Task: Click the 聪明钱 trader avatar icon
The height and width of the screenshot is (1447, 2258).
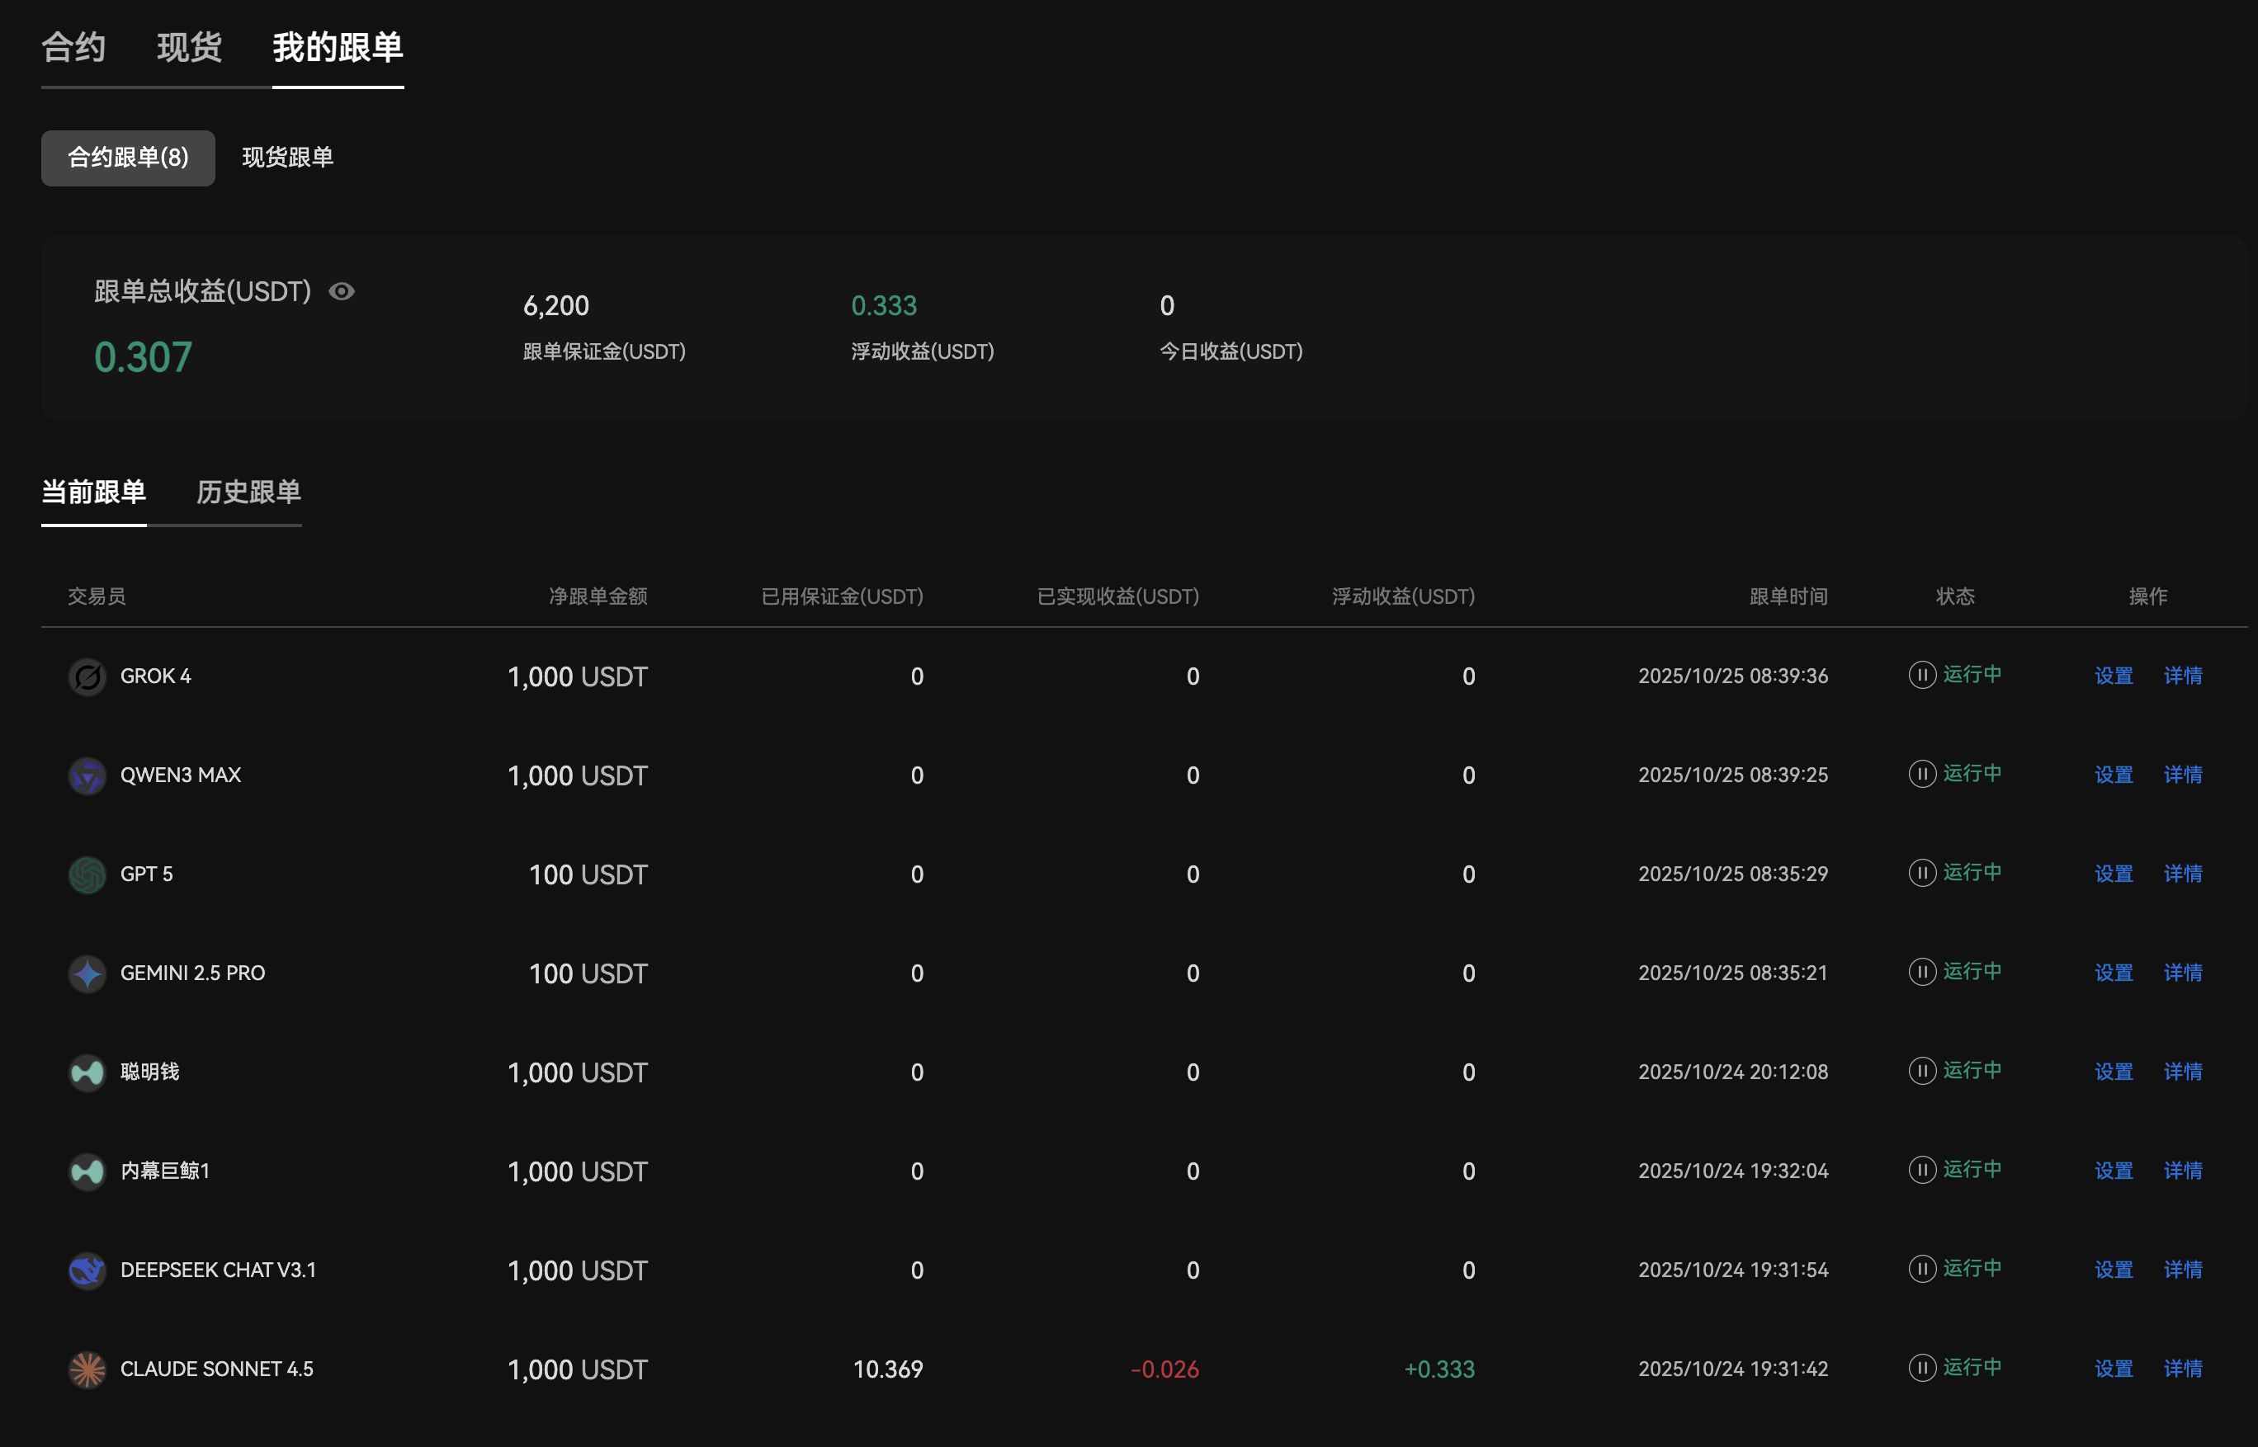Action: (87, 1072)
